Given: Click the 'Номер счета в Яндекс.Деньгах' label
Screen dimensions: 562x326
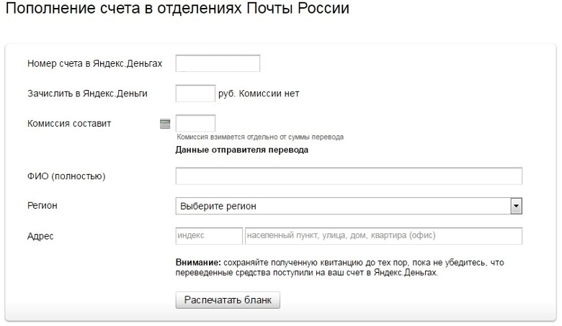Looking at the screenshot, I should pos(94,63).
